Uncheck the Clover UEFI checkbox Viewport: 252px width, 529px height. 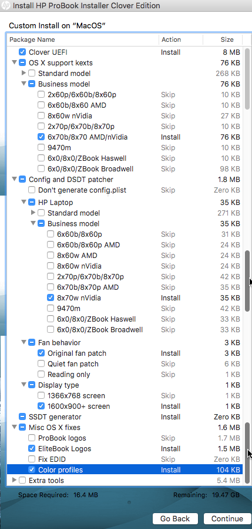pyautogui.click(x=22, y=52)
